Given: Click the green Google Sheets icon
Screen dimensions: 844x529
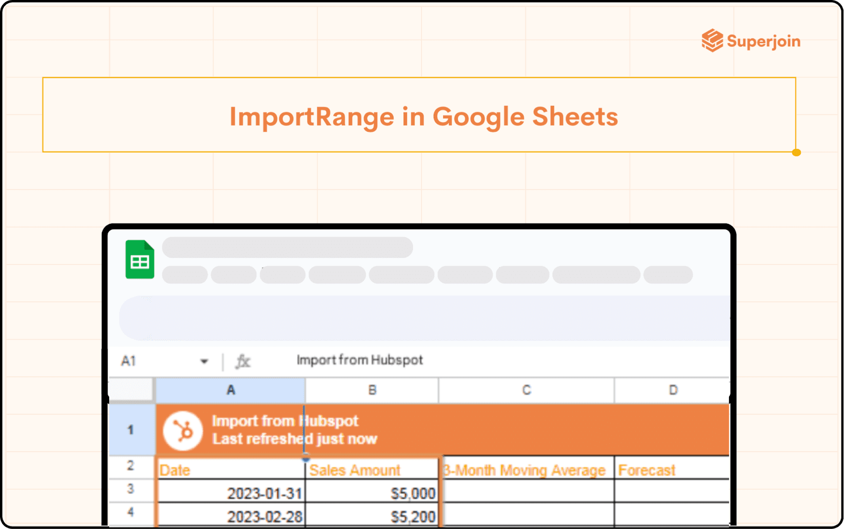Looking at the screenshot, I should point(140,259).
